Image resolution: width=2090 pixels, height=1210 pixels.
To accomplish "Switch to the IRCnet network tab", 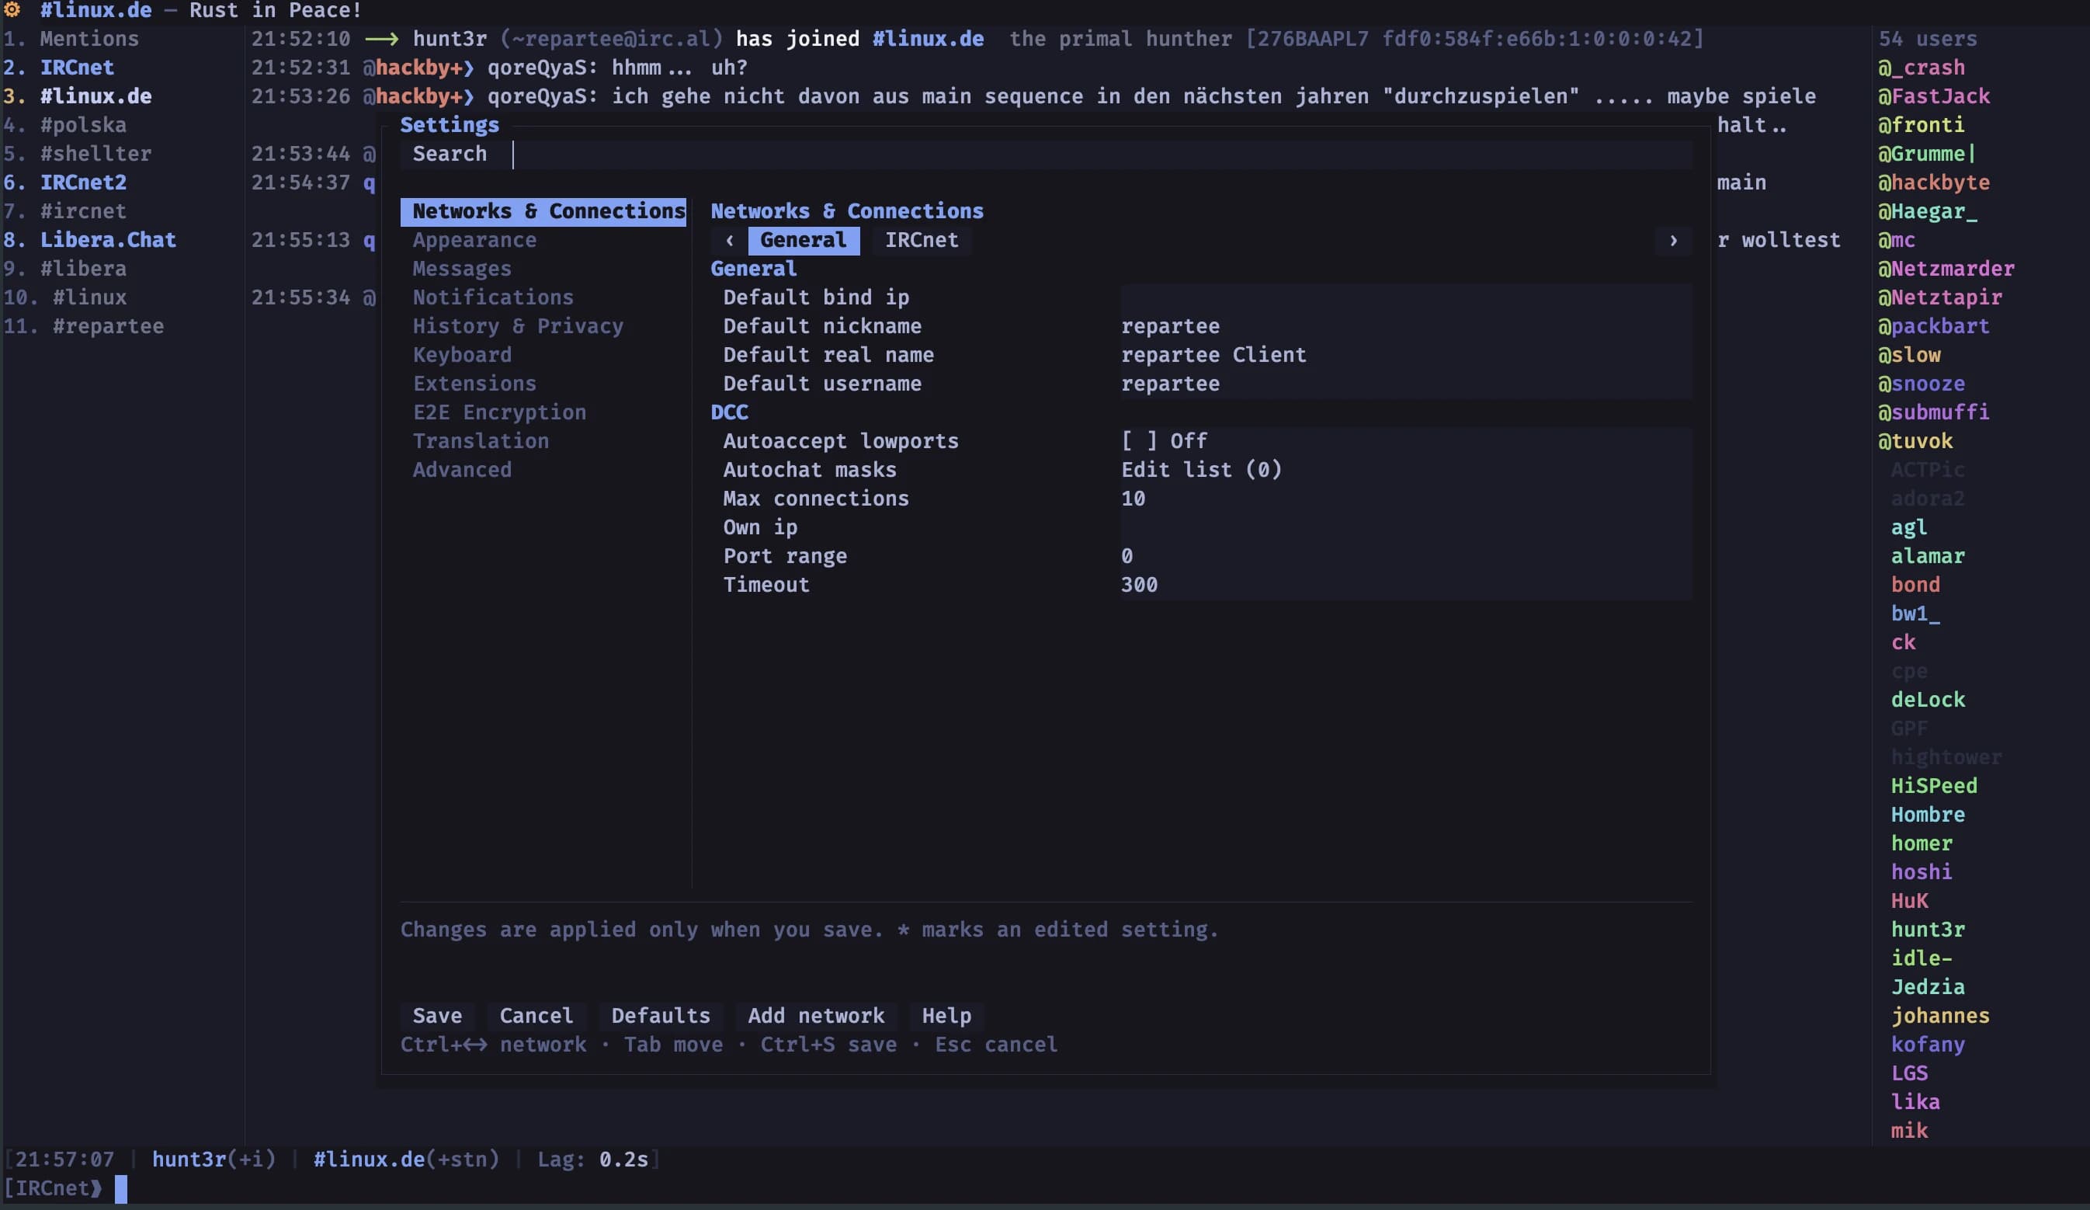I will pyautogui.click(x=921, y=241).
